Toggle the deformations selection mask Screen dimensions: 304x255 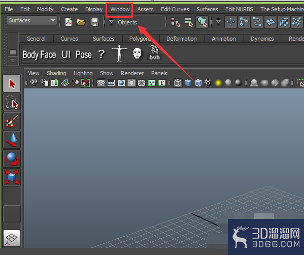point(284,22)
